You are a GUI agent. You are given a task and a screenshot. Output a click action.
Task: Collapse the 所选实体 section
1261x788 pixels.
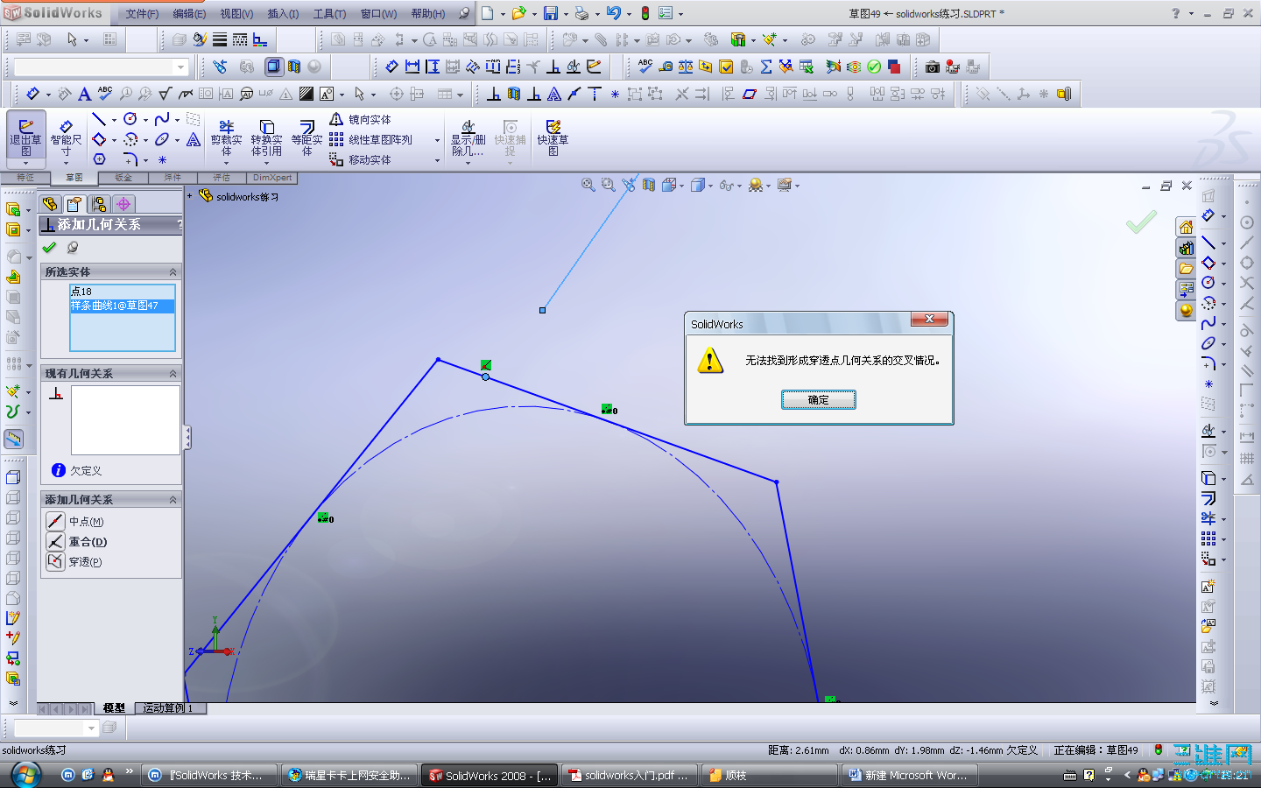coord(173,272)
